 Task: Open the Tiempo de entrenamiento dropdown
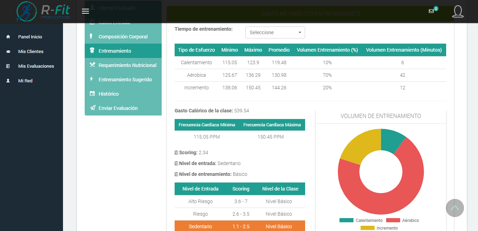pos(275,32)
